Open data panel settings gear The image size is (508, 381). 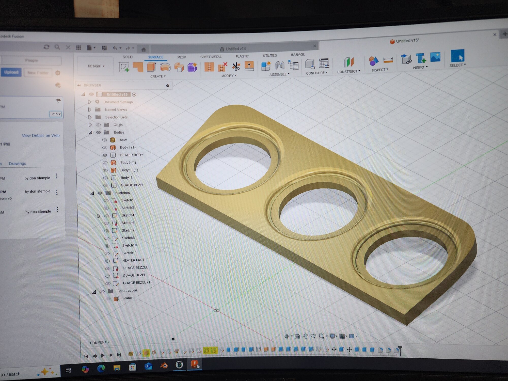pos(58,73)
